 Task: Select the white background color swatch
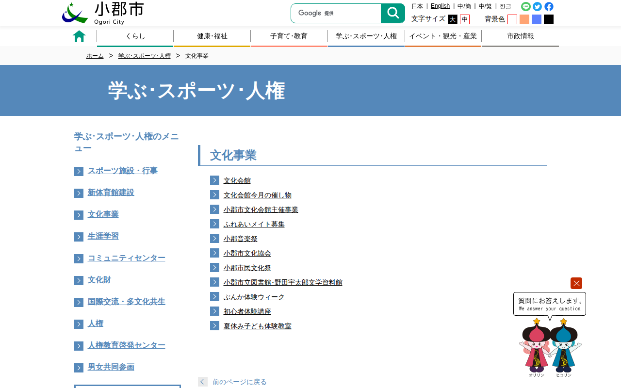[x=512, y=19]
